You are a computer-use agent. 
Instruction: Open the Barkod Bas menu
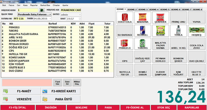click(45, 5)
